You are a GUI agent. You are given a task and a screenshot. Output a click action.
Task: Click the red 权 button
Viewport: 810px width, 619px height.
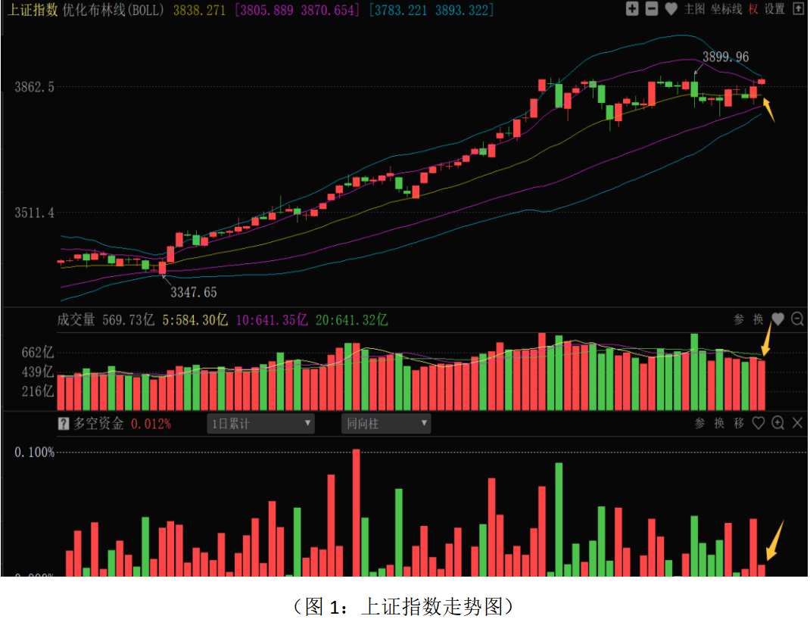pyautogui.click(x=752, y=9)
